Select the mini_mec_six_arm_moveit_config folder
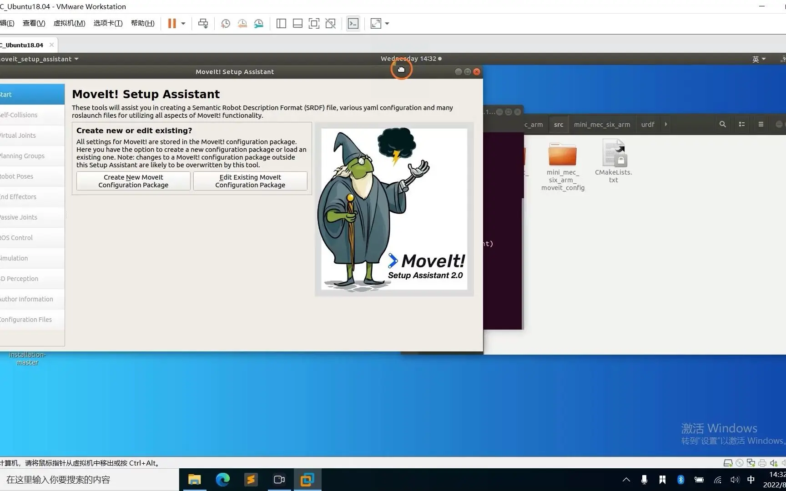The height and width of the screenshot is (491, 786). tap(563, 166)
